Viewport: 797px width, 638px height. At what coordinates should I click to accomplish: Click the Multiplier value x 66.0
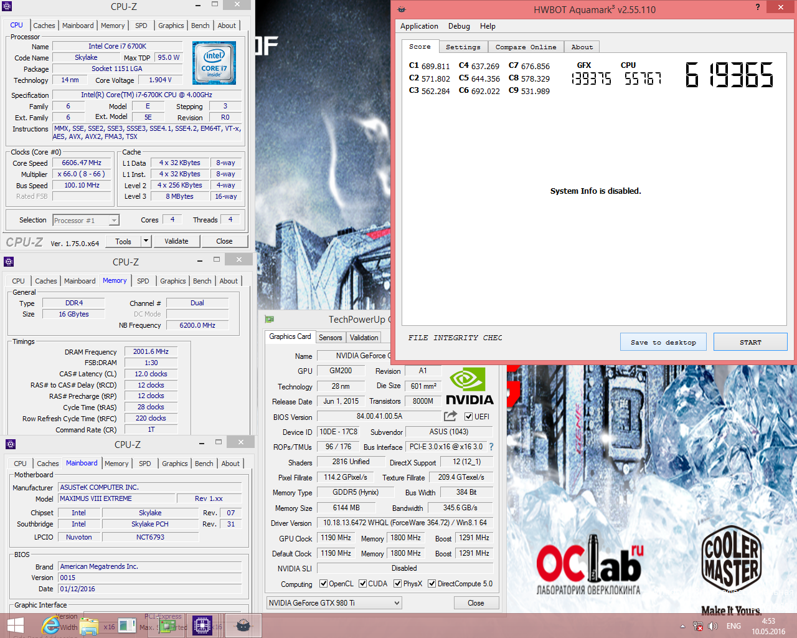[x=82, y=174]
